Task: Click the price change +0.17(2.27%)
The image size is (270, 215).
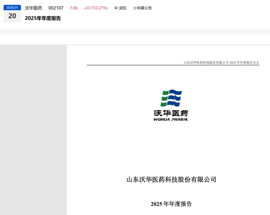Action: 96,8
